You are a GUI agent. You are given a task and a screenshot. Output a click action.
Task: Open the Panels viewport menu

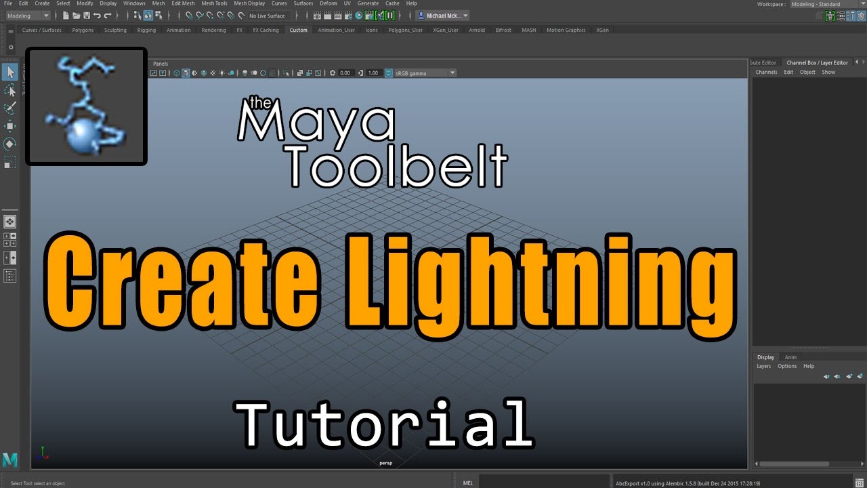161,64
